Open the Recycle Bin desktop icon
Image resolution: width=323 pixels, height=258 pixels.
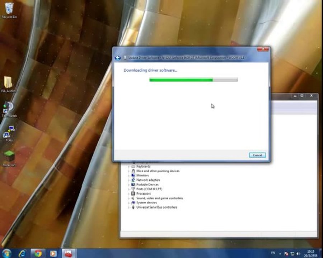(x=9, y=10)
